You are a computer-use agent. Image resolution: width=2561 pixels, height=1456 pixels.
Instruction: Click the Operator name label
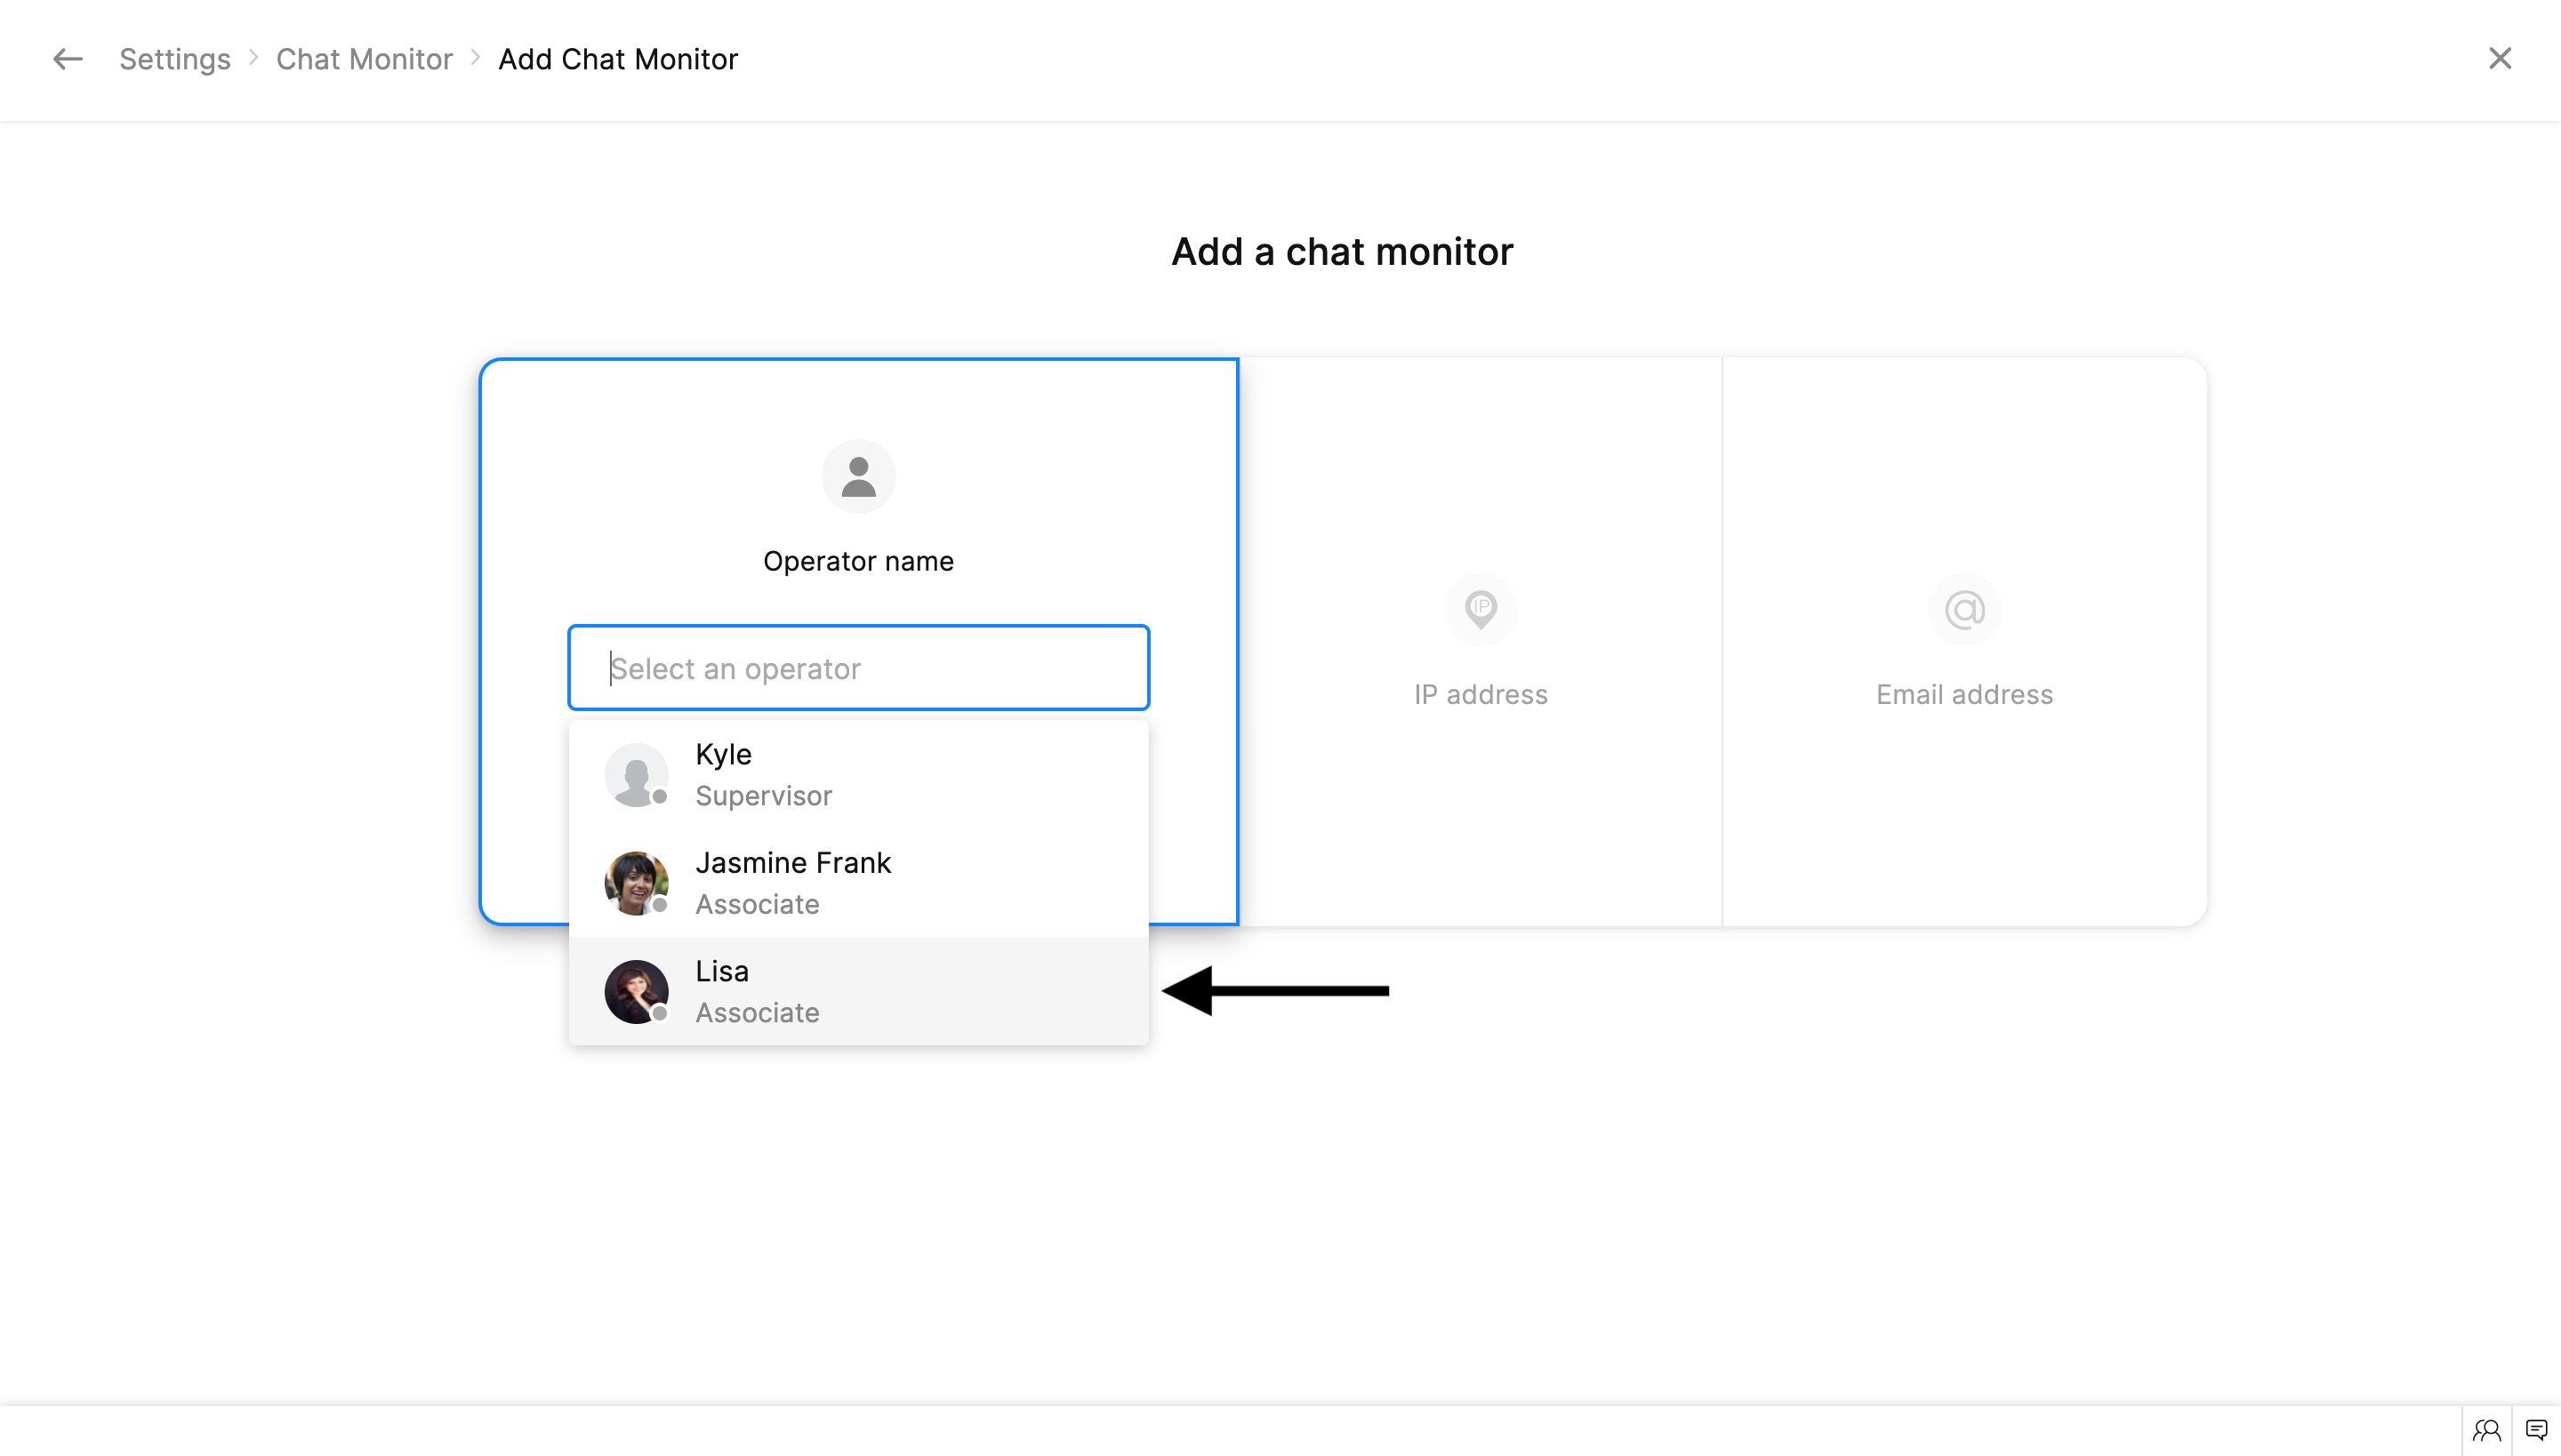858,561
